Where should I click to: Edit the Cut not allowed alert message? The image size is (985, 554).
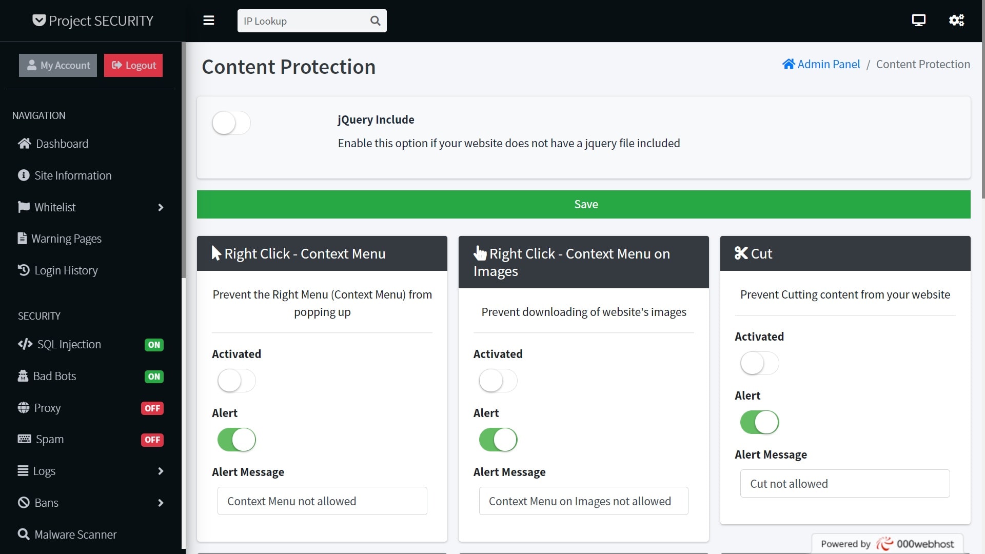pyautogui.click(x=844, y=483)
